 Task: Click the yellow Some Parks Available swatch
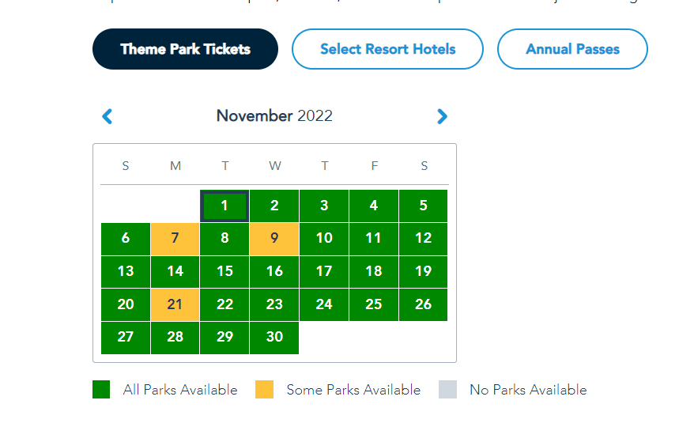click(264, 389)
